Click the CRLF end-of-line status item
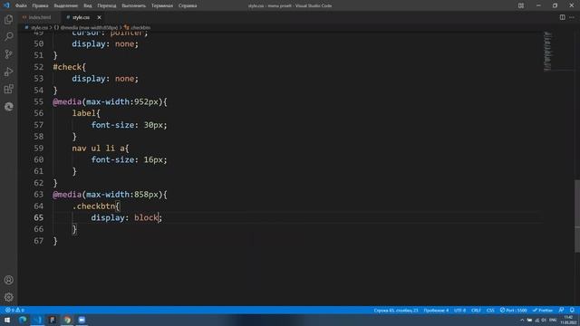 pos(476,310)
